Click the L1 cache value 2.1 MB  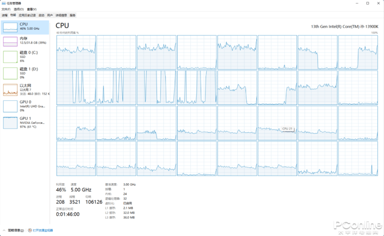pyautogui.click(x=128, y=208)
